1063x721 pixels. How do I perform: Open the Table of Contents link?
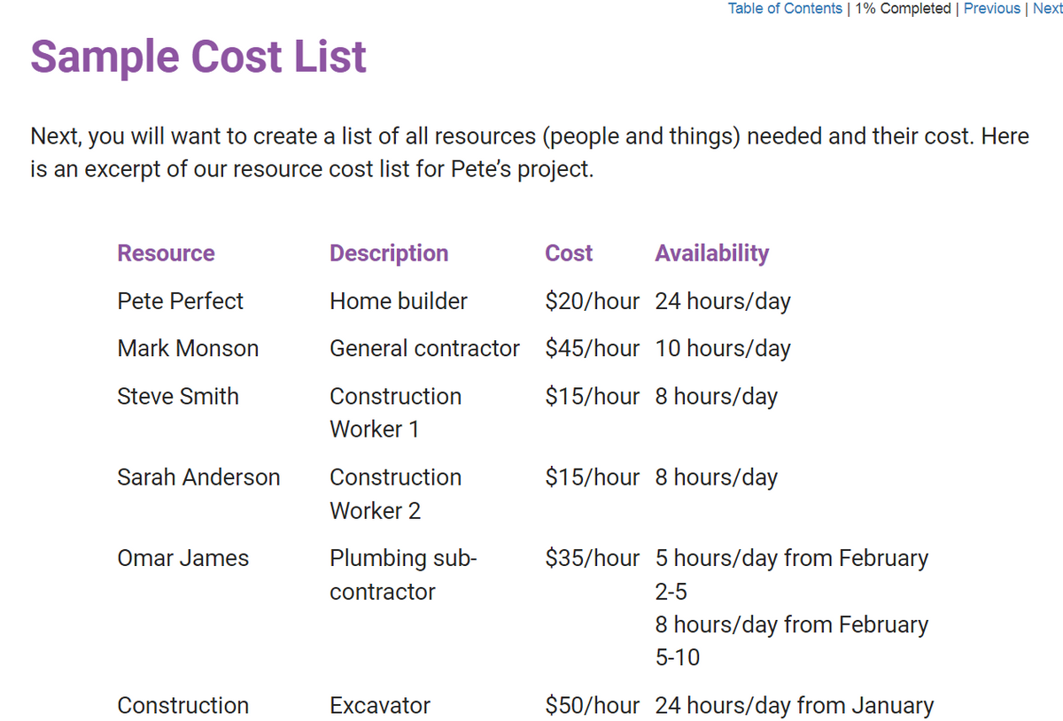pyautogui.click(x=785, y=9)
